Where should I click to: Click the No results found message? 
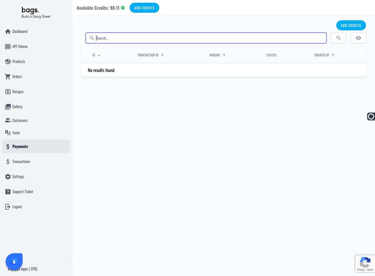click(101, 70)
